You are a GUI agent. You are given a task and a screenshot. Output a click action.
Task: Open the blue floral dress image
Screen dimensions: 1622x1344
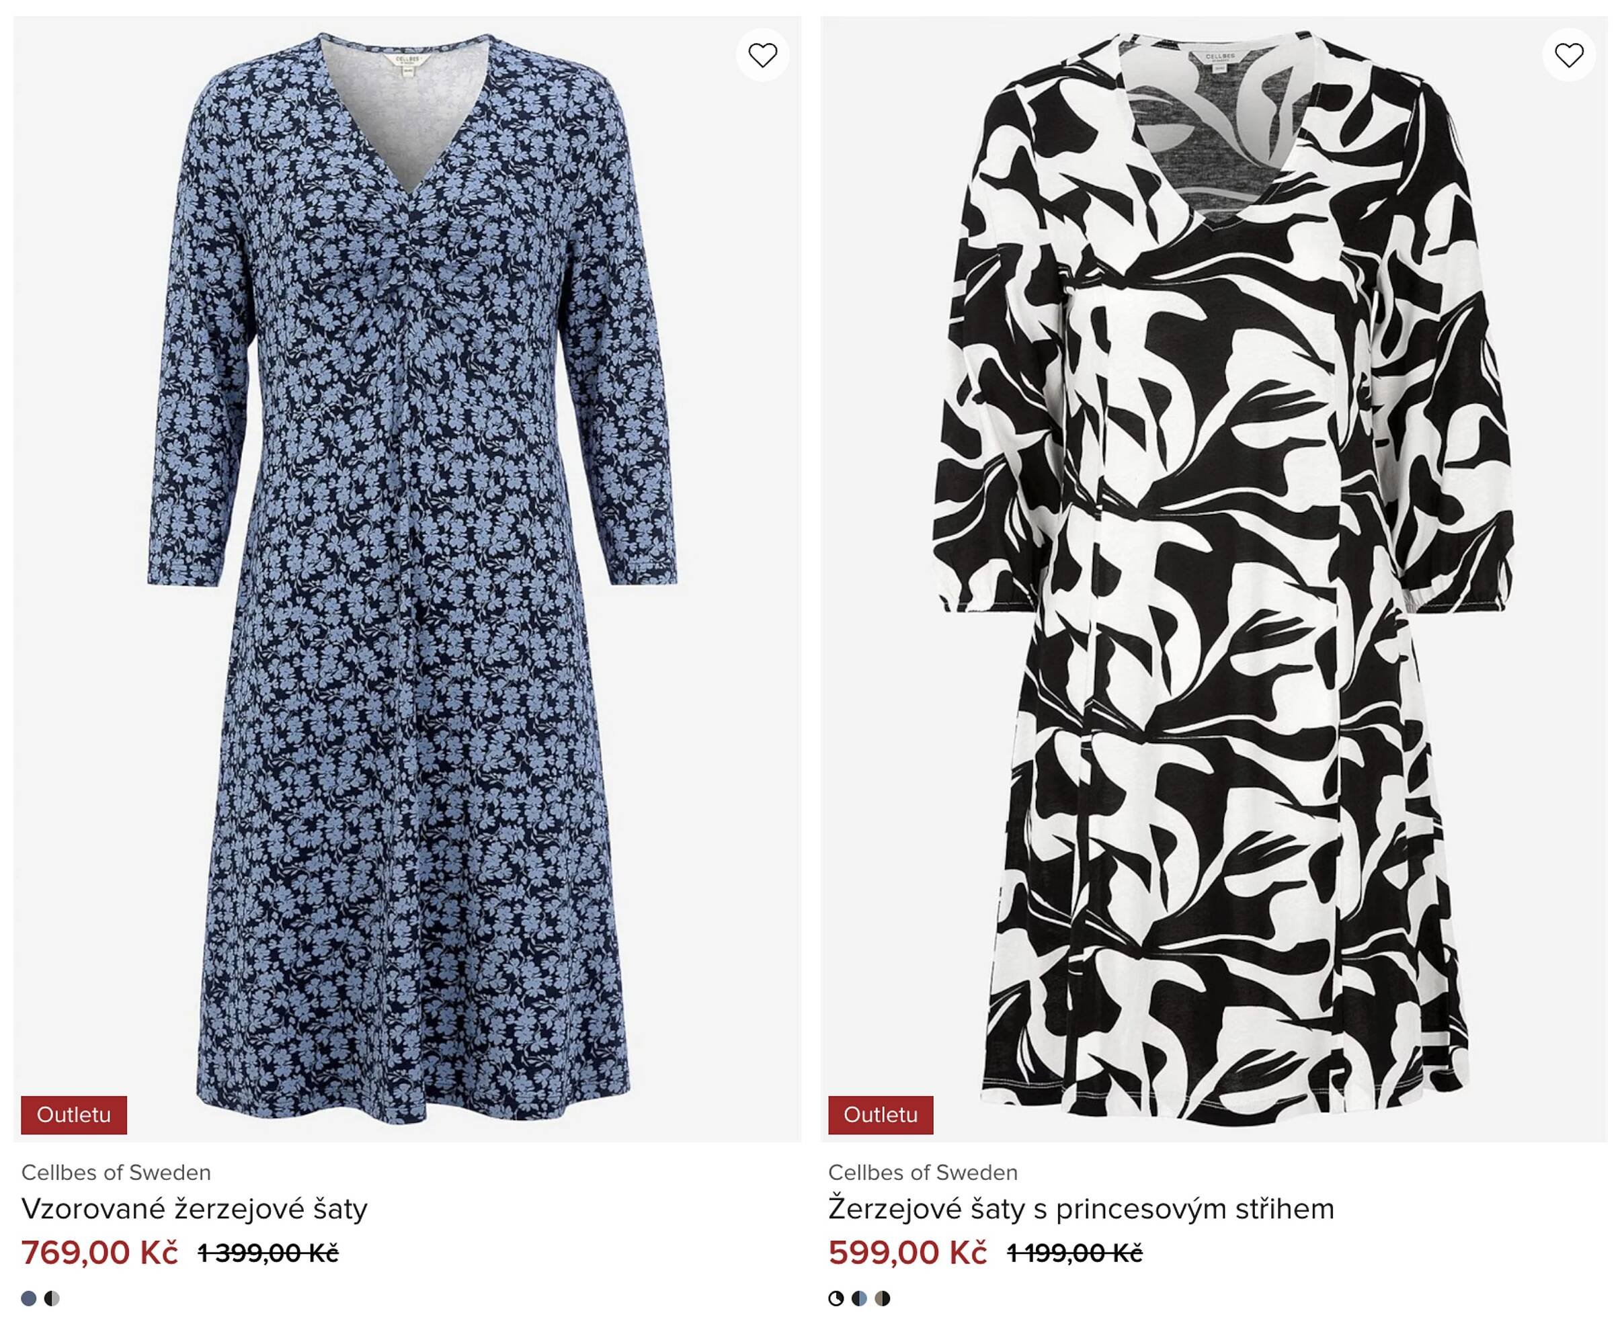(x=409, y=579)
